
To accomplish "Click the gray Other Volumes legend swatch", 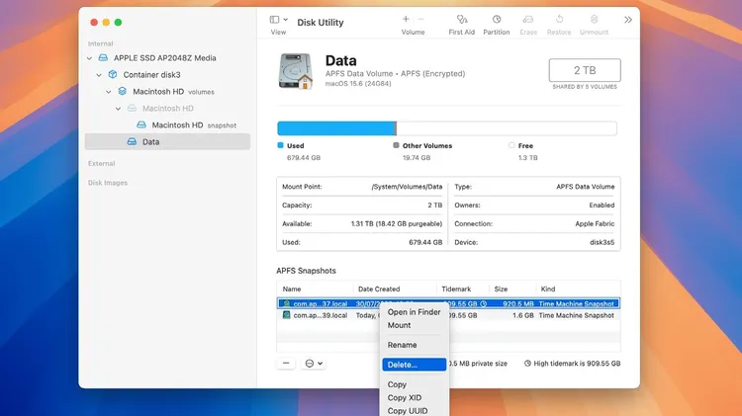I will [396, 145].
